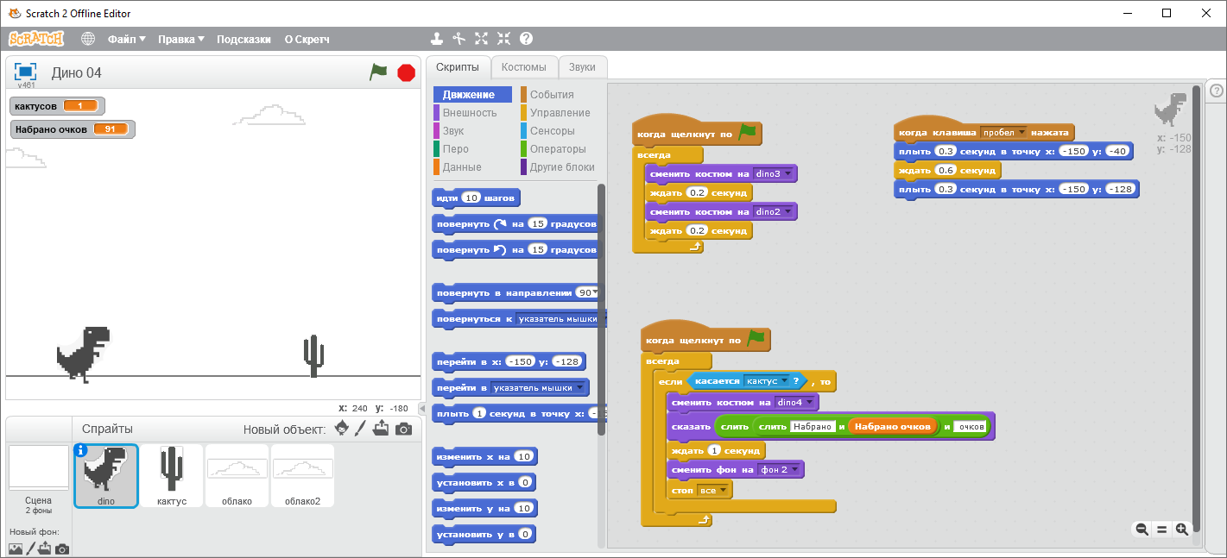Open the info button on the dino sprite
1227x558 pixels.
pyautogui.click(x=81, y=450)
